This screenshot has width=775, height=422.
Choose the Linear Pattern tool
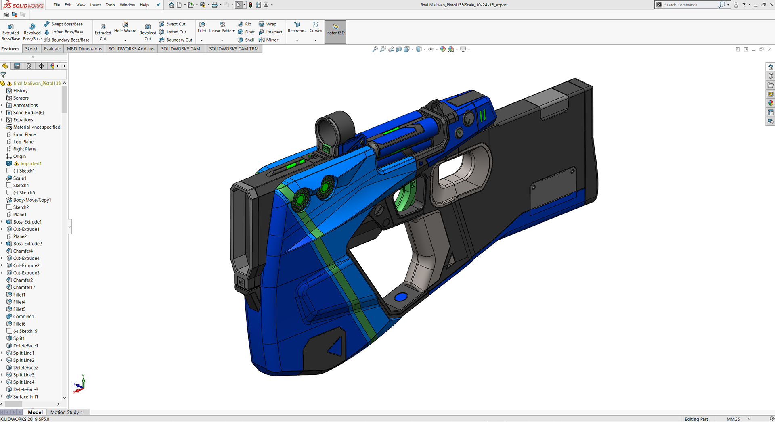[x=222, y=27]
